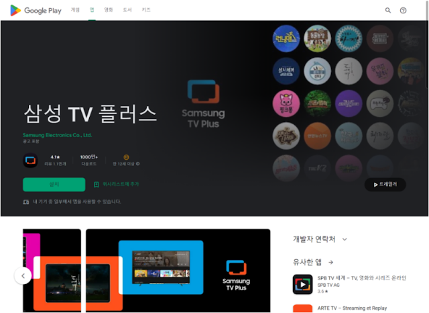Open SPB TV 세계 app title link
The height and width of the screenshot is (313, 429).
tap(362, 278)
